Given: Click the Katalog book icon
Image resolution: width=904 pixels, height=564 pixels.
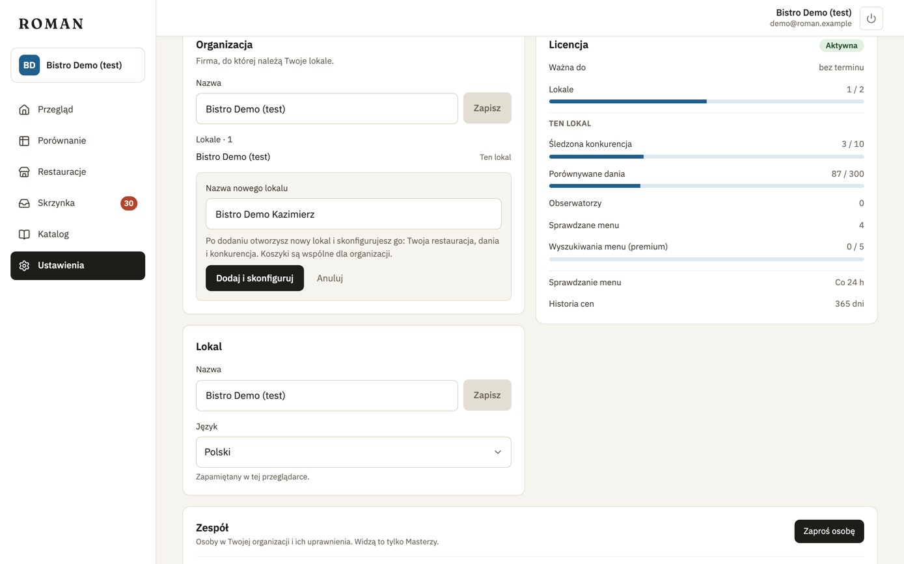Looking at the screenshot, I should 24,234.
